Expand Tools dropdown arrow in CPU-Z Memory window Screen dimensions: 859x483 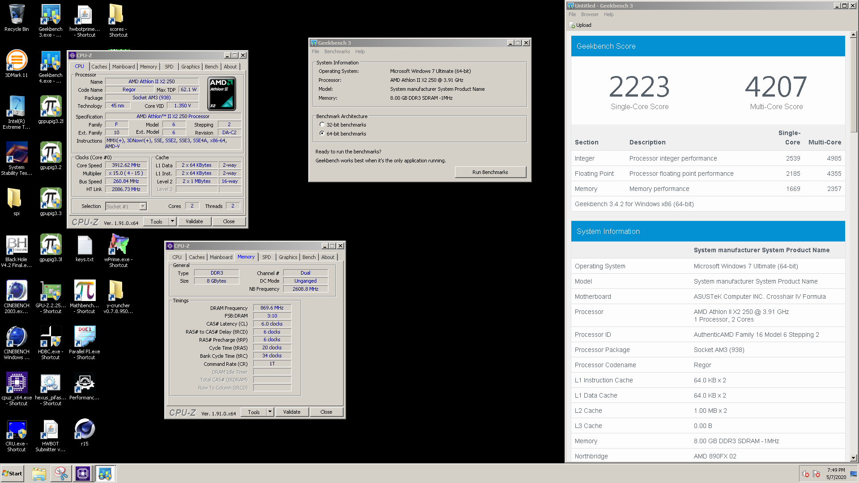click(x=270, y=412)
